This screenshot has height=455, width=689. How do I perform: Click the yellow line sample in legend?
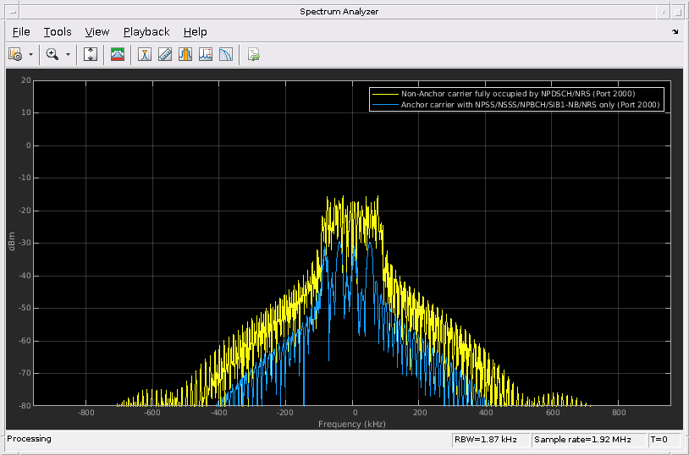coord(385,93)
